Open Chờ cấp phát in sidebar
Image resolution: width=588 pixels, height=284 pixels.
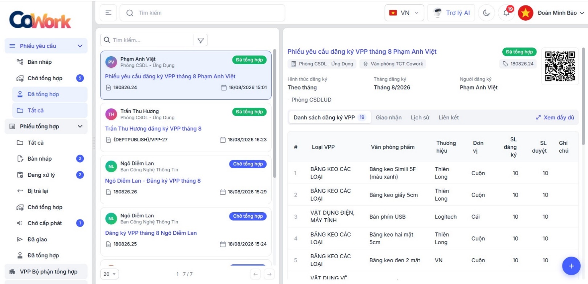pyautogui.click(x=50, y=223)
